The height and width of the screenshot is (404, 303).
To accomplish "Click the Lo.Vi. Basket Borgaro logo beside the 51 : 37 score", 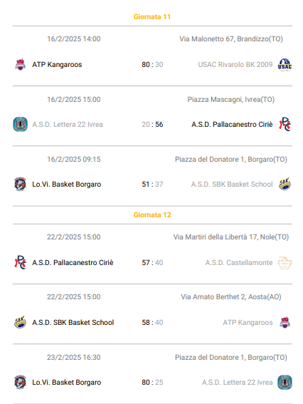I will [x=20, y=184].
